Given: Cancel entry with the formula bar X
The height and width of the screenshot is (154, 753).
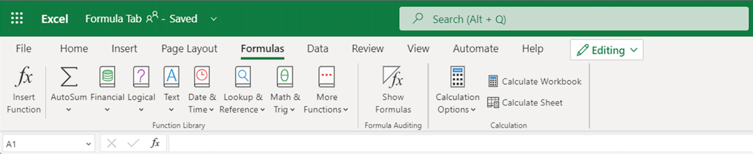Looking at the screenshot, I should (x=112, y=144).
